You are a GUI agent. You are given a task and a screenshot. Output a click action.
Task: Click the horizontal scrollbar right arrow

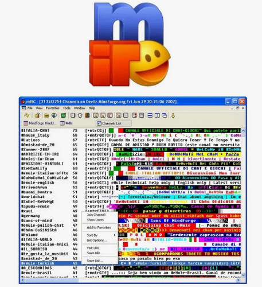238,280
